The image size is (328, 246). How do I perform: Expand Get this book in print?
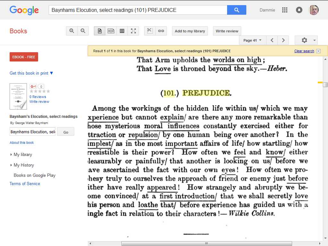(31, 73)
